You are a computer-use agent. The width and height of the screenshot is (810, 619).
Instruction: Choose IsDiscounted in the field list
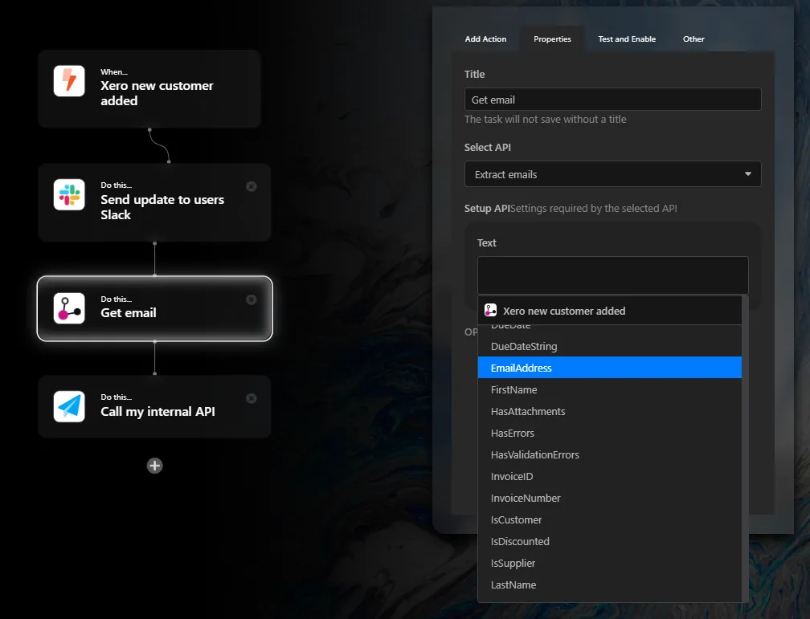(x=610, y=541)
